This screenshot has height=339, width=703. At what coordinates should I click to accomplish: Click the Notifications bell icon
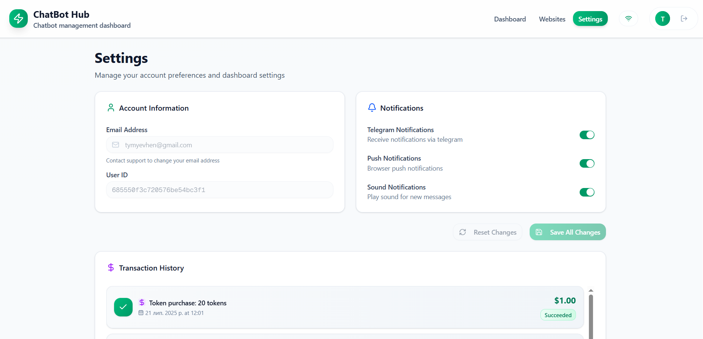coord(372,107)
